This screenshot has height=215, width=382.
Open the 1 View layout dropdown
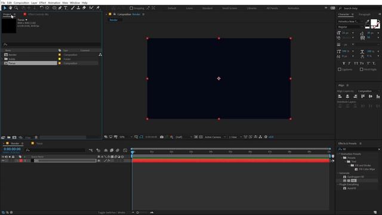pos(235,137)
